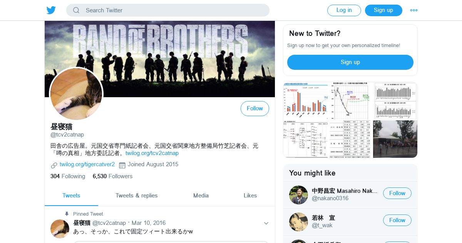Switch to the Tweets & replies tab
Image resolution: width=462 pixels, height=243 pixels.
point(137,196)
